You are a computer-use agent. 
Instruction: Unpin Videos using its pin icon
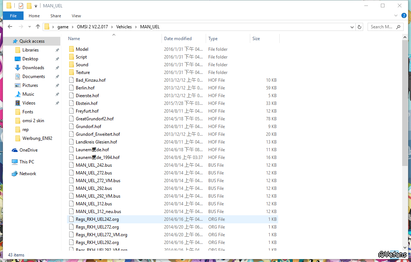(57, 103)
